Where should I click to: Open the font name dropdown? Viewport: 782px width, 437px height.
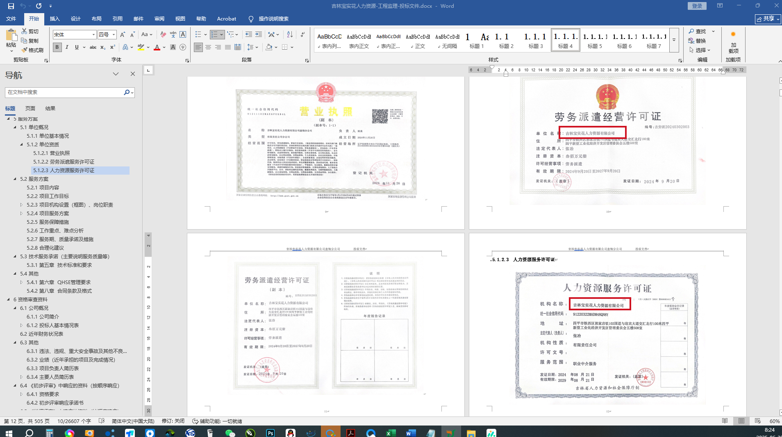pos(93,35)
